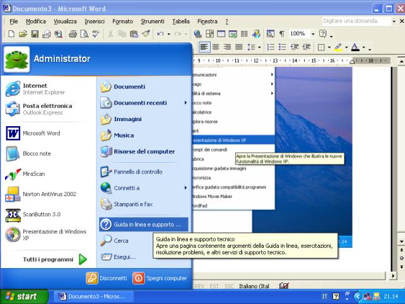Open Print Preview from the toolbar

click(x=85, y=34)
